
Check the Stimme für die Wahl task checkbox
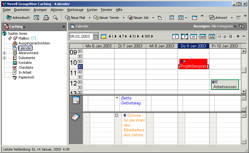[x=116, y=116]
